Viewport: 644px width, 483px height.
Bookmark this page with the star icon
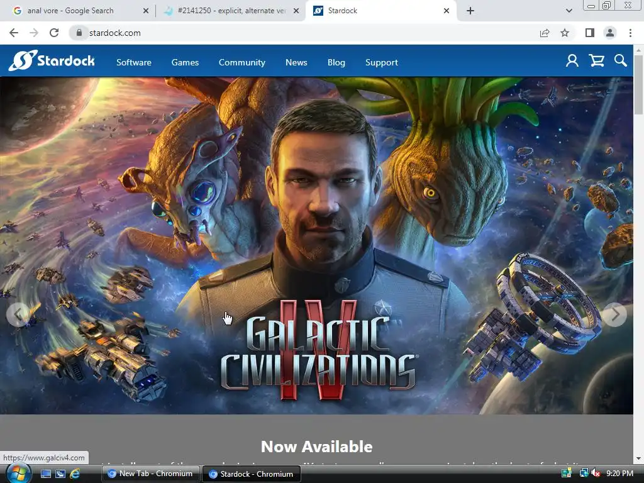565,33
